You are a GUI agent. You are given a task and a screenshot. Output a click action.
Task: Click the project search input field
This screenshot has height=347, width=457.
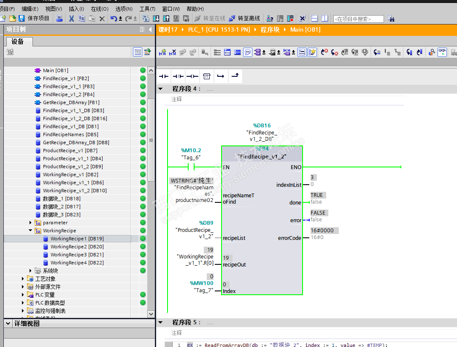tap(358, 19)
